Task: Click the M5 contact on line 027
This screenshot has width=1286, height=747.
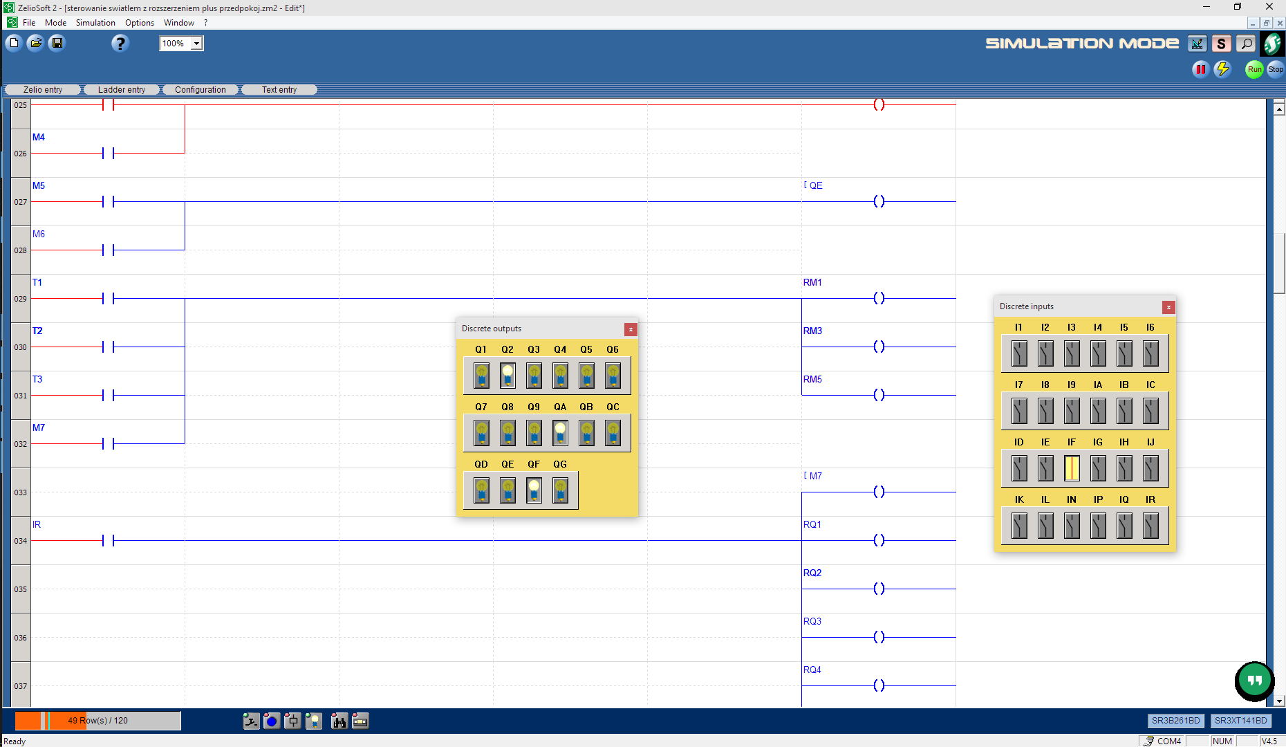Action: [x=108, y=201]
